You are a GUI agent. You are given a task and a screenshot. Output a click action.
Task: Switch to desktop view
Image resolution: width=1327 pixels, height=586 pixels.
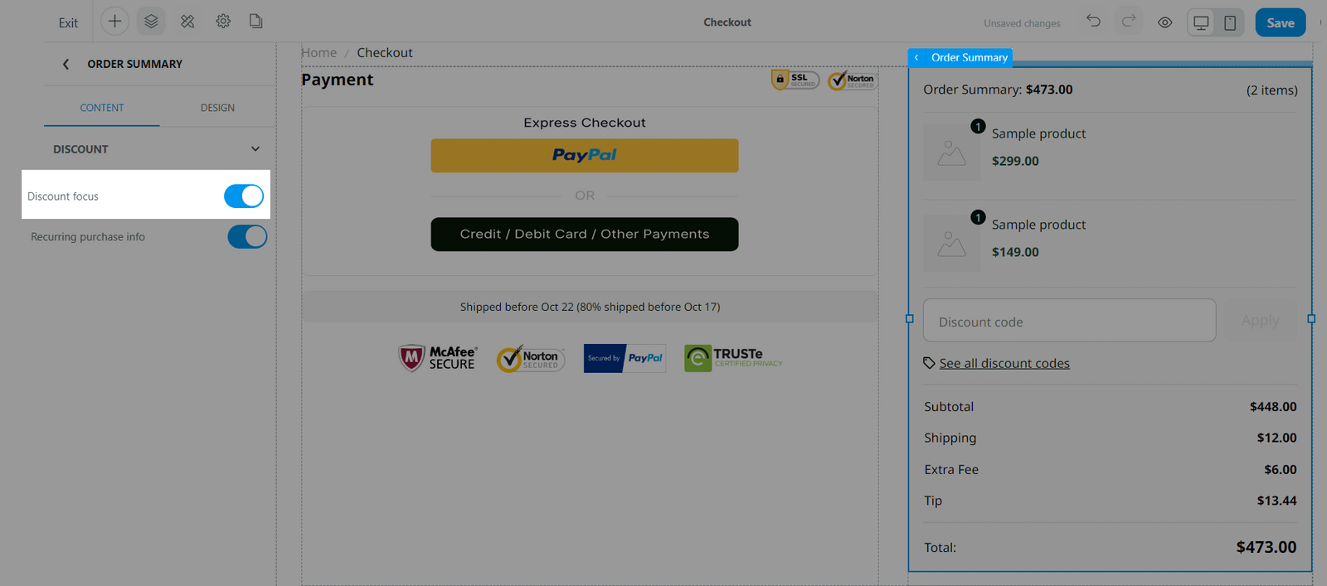click(x=1201, y=22)
